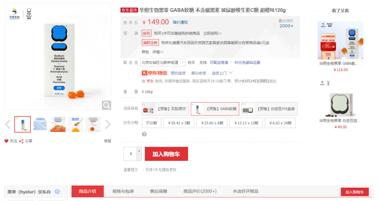Click 可配送港澳 link

(219, 63)
